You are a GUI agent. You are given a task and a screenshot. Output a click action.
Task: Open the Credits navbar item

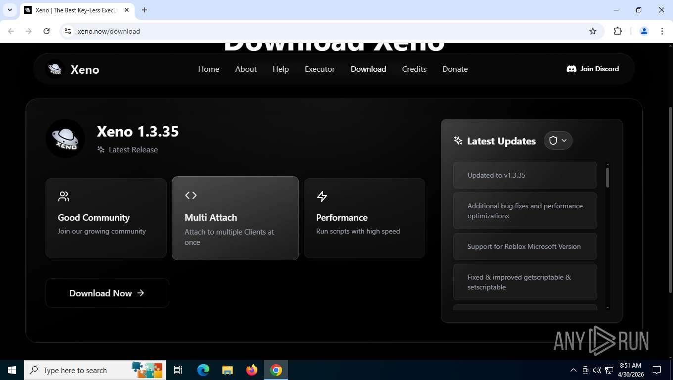[414, 69]
